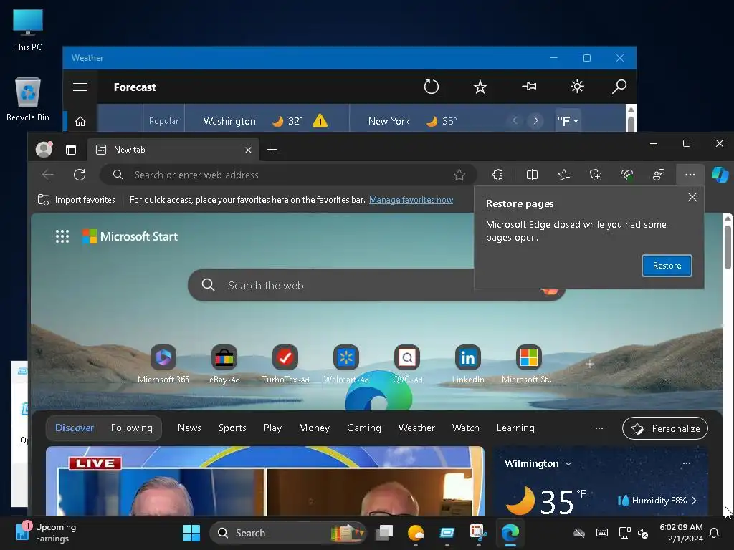The image size is (734, 550).
Task: Open Windows Start menu
Action: point(191,533)
